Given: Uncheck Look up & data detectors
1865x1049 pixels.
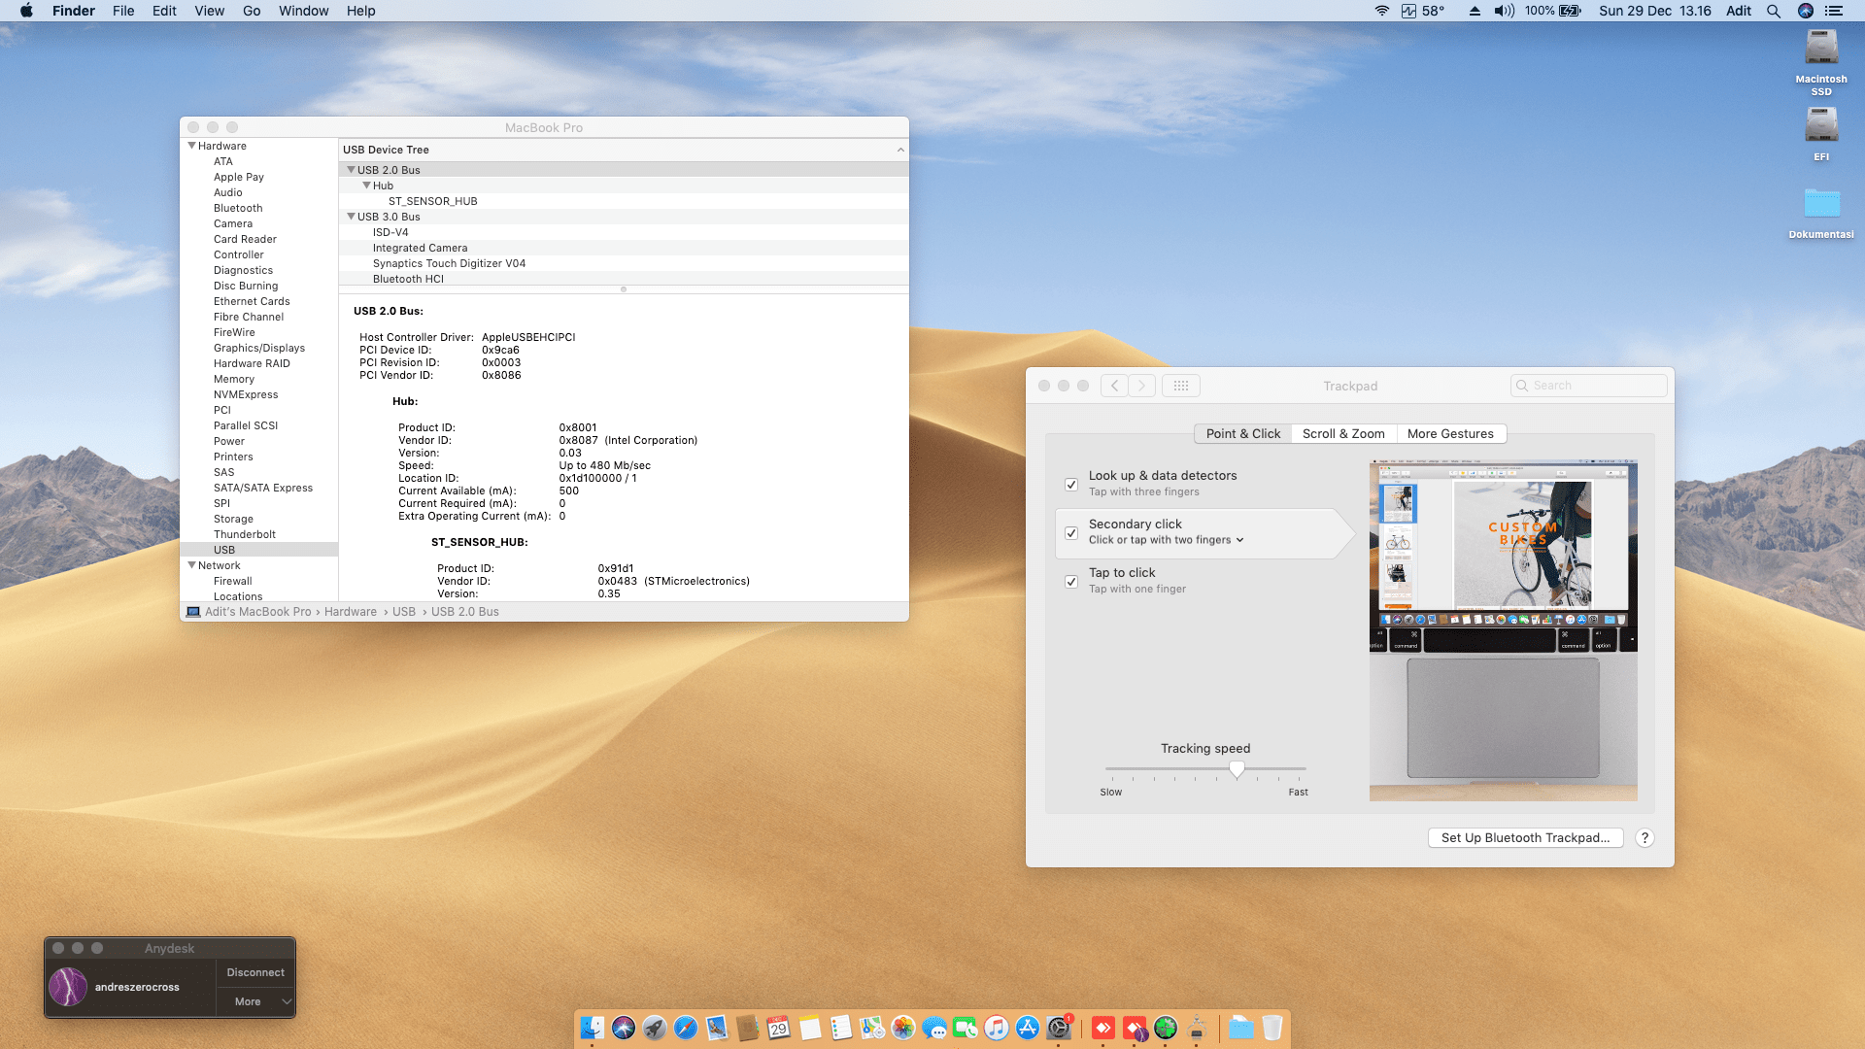Looking at the screenshot, I should (1071, 484).
